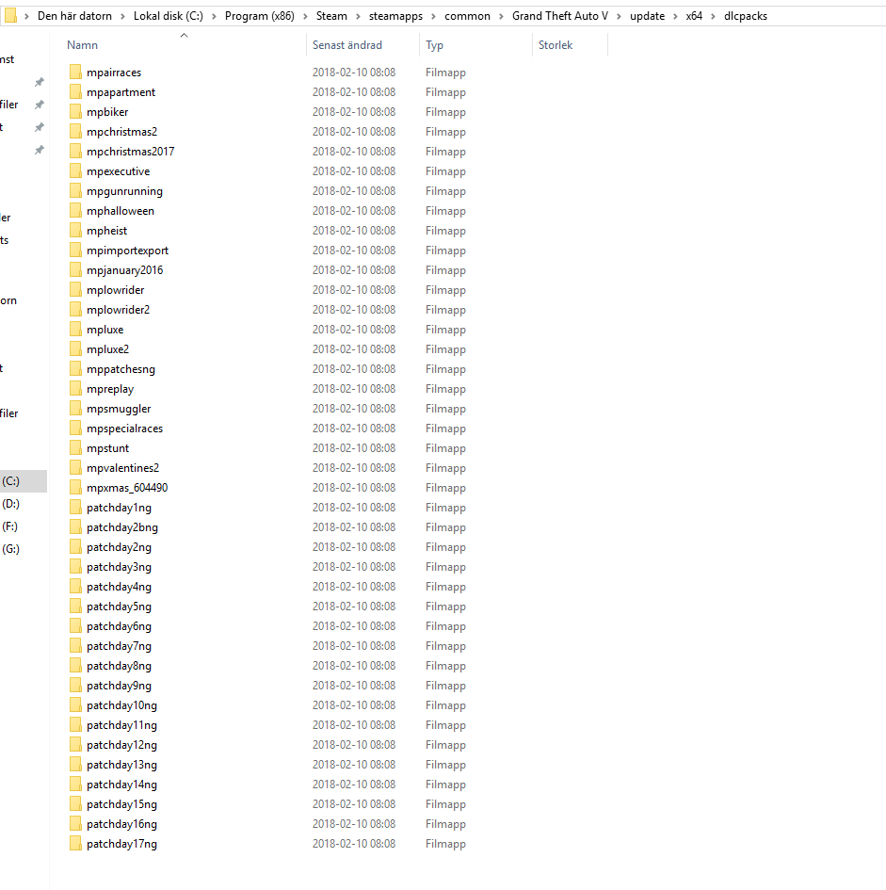Click the mpstunt folder icon
Viewport: 886px width, 890px height.
75,448
